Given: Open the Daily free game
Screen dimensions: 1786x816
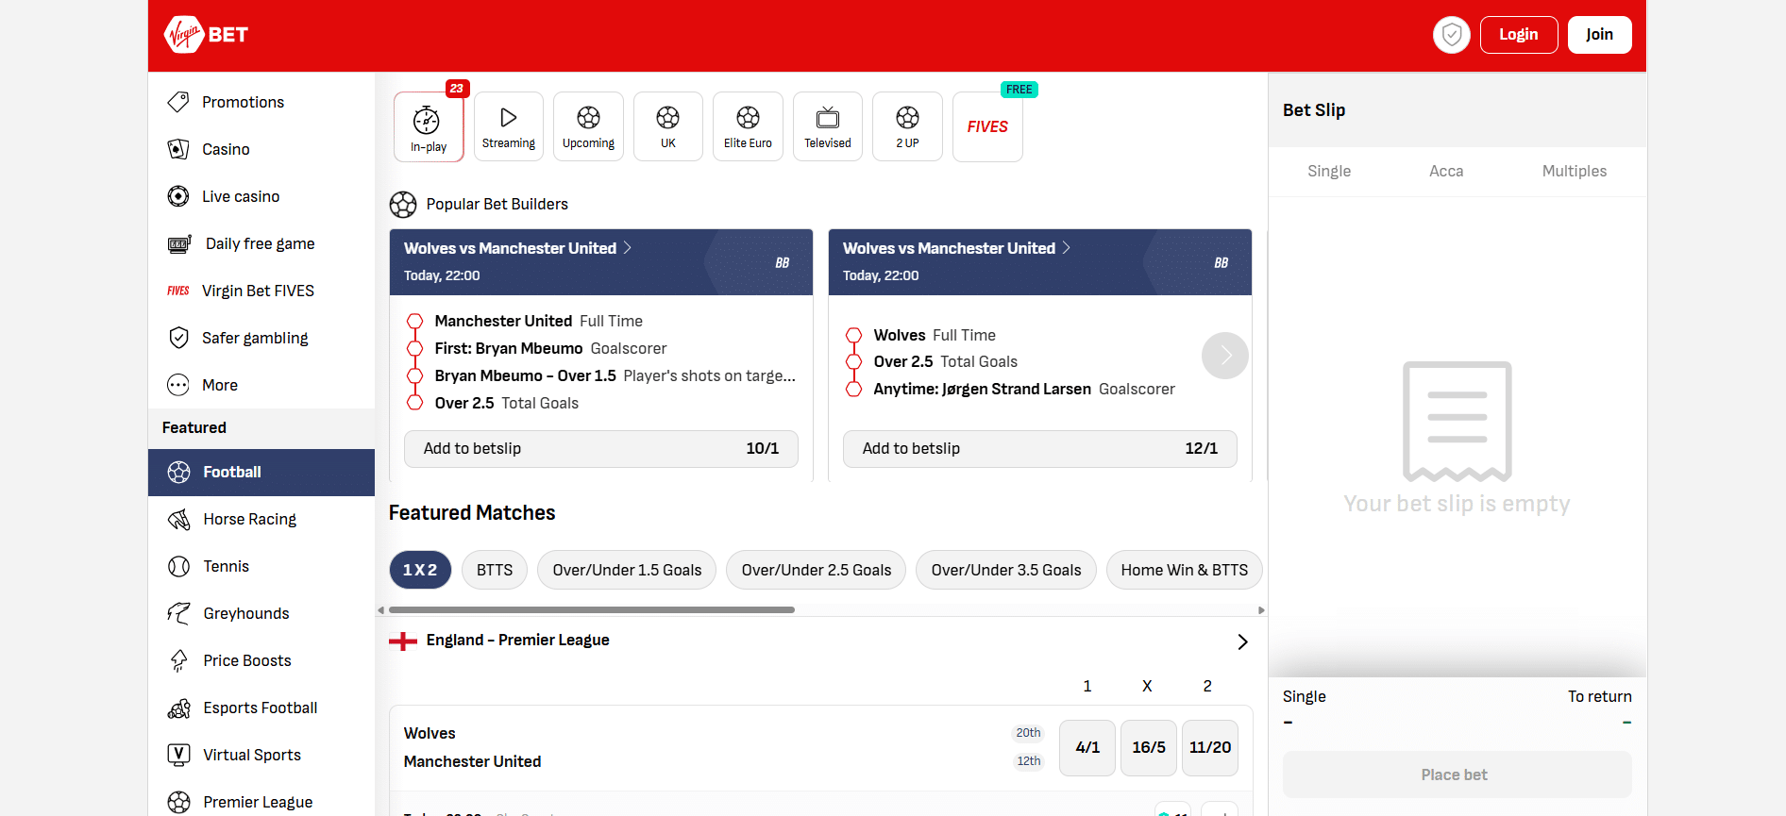Looking at the screenshot, I should coord(261,243).
